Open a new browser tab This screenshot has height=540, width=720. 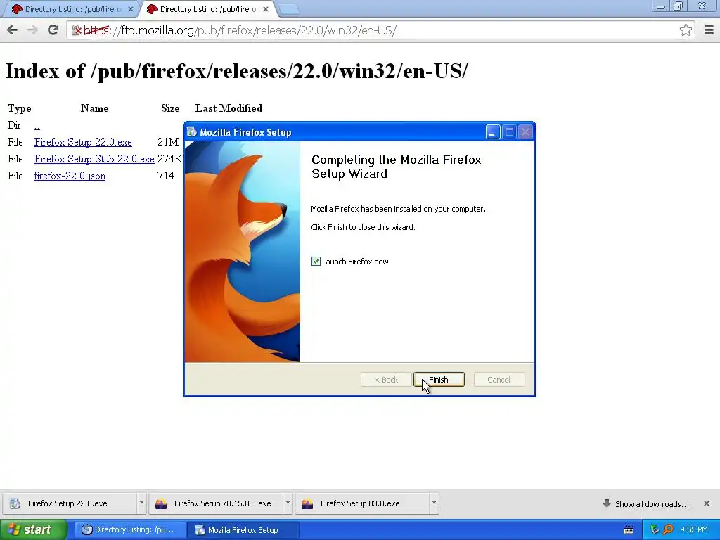coord(289,9)
